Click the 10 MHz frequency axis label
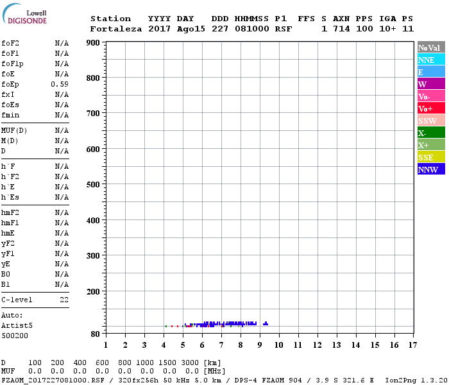This screenshot has height=385, width=449. coord(279,345)
